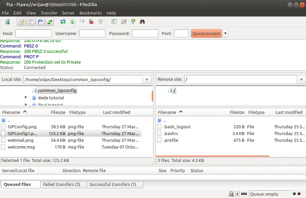Viewport: 306px width, 198px height.
Task: Open the Bookmarks menu
Action: pos(91,13)
